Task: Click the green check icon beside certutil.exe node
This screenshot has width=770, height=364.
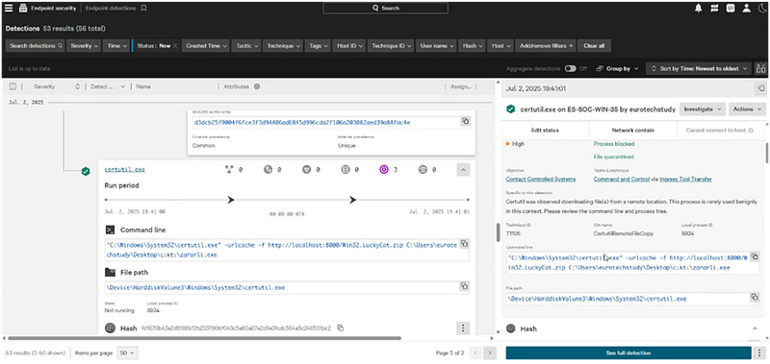Action: pos(86,171)
